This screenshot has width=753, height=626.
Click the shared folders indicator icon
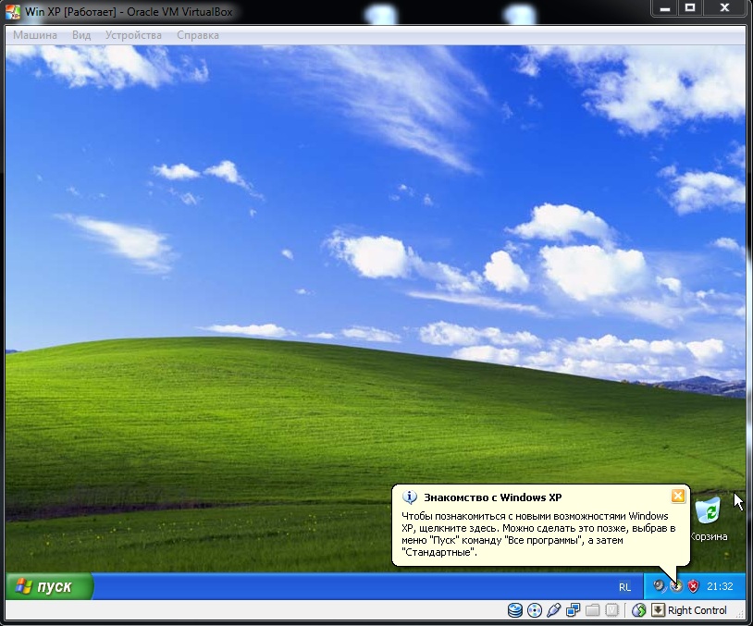tap(593, 610)
